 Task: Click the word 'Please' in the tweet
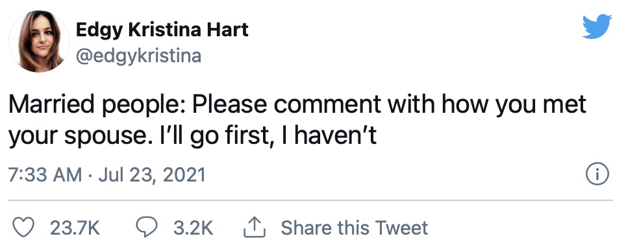(x=230, y=104)
